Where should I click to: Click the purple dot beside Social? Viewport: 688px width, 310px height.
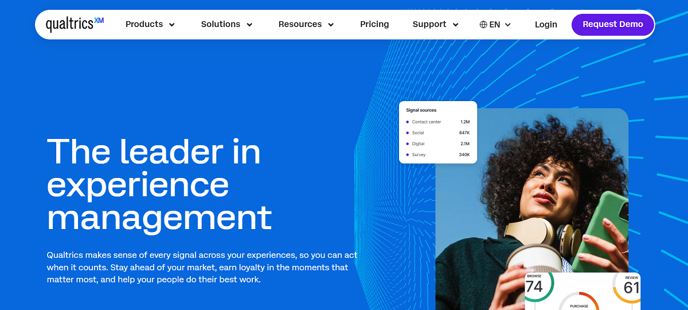pos(407,133)
